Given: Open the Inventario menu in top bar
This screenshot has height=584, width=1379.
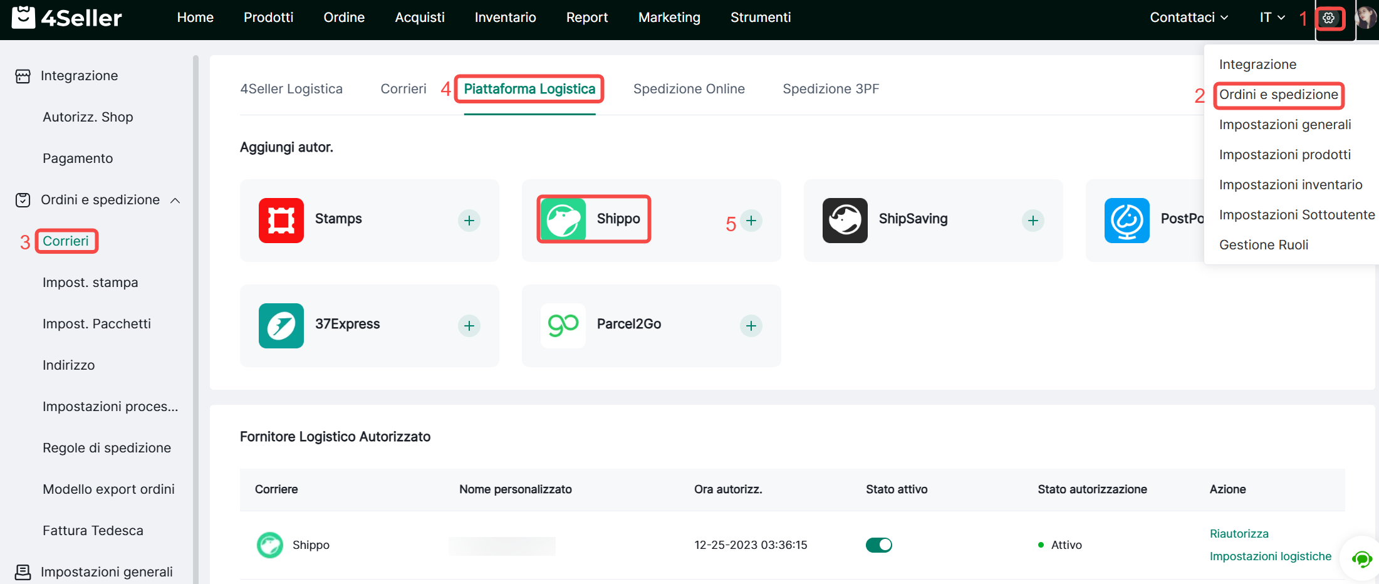Looking at the screenshot, I should pyautogui.click(x=505, y=18).
